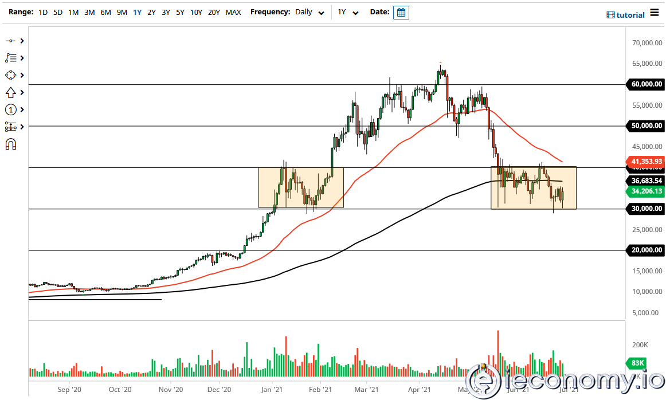Select the shape drawing tool

tap(10, 74)
